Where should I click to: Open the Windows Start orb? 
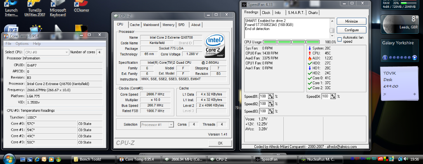coord(9,159)
